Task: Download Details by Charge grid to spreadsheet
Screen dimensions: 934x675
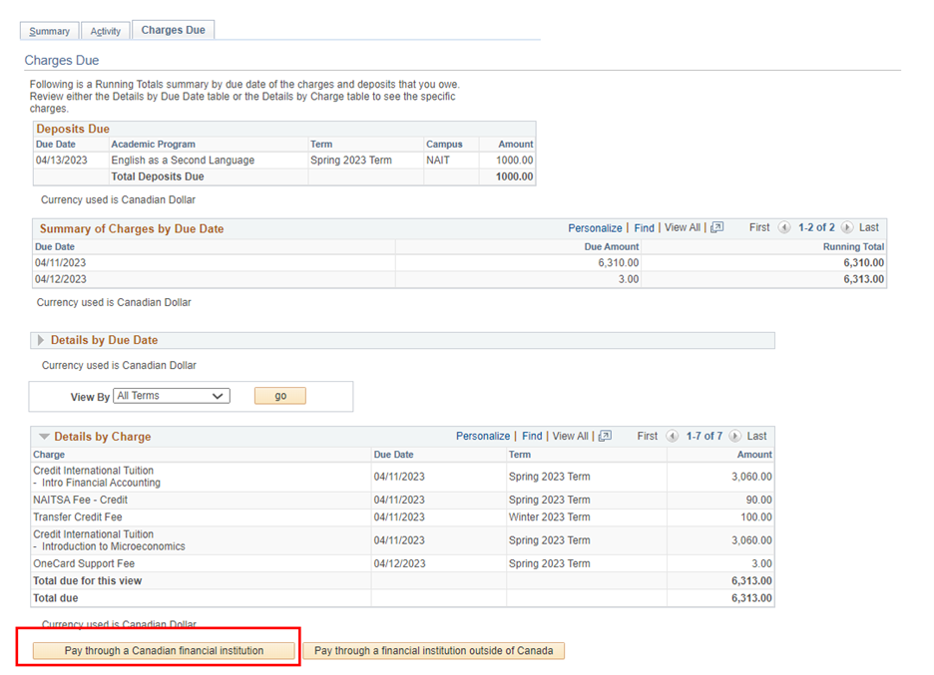Action: click(605, 436)
